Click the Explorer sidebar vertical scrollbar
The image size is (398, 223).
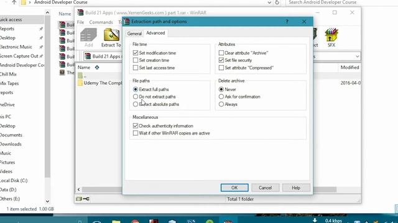[x=47, y=96]
